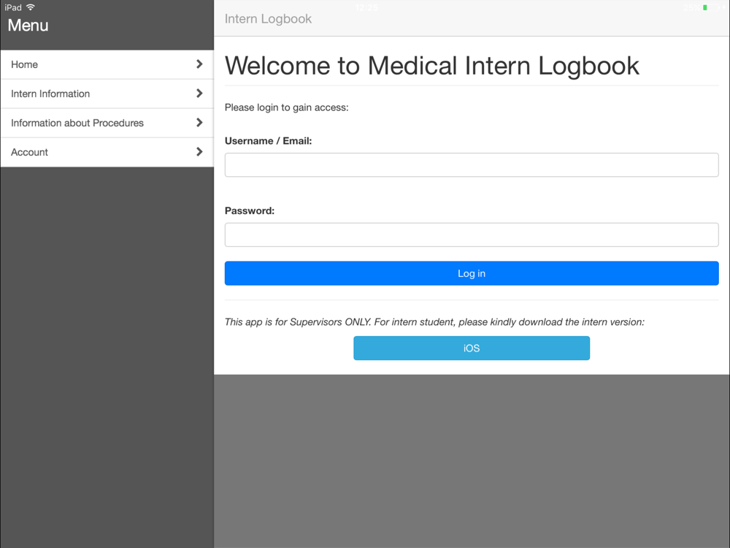Open the Home menu item
The width and height of the screenshot is (730, 548).
[107, 64]
